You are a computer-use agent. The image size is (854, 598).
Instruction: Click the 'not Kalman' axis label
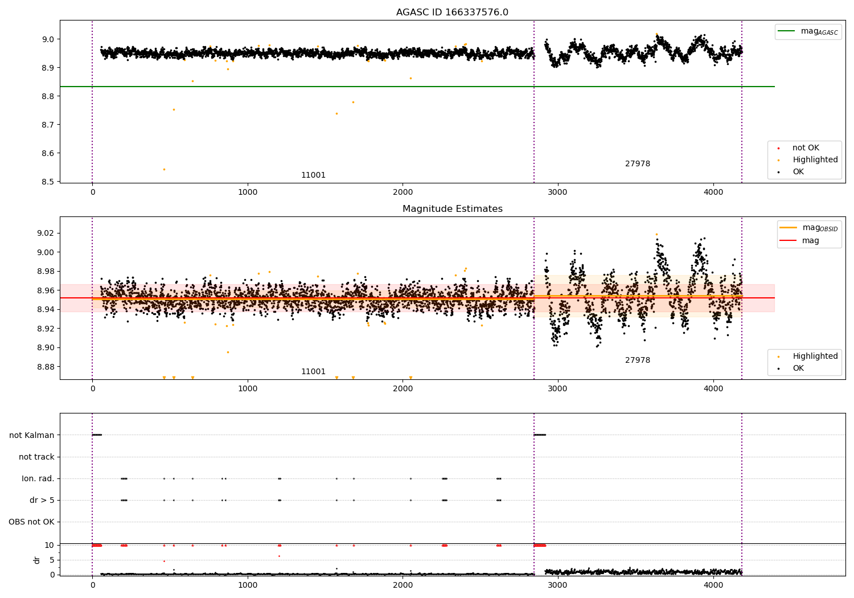coord(32,435)
